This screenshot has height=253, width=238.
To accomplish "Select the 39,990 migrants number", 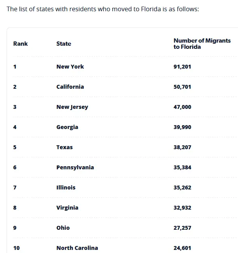I will coord(182,127).
